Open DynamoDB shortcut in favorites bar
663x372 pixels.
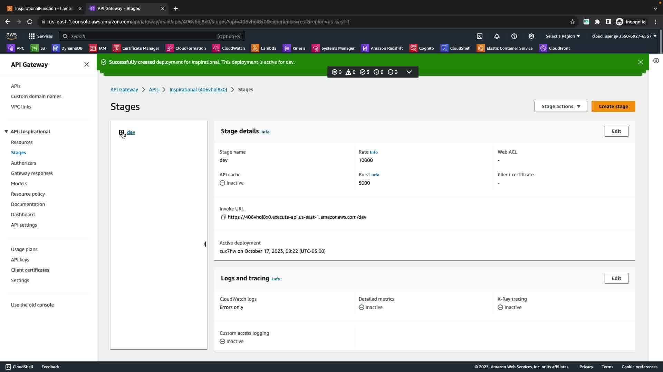click(x=67, y=48)
